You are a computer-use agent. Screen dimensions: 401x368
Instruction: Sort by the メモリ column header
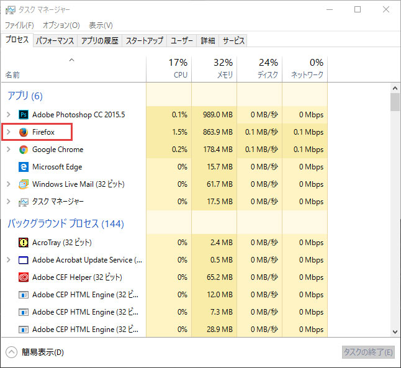tap(214, 69)
